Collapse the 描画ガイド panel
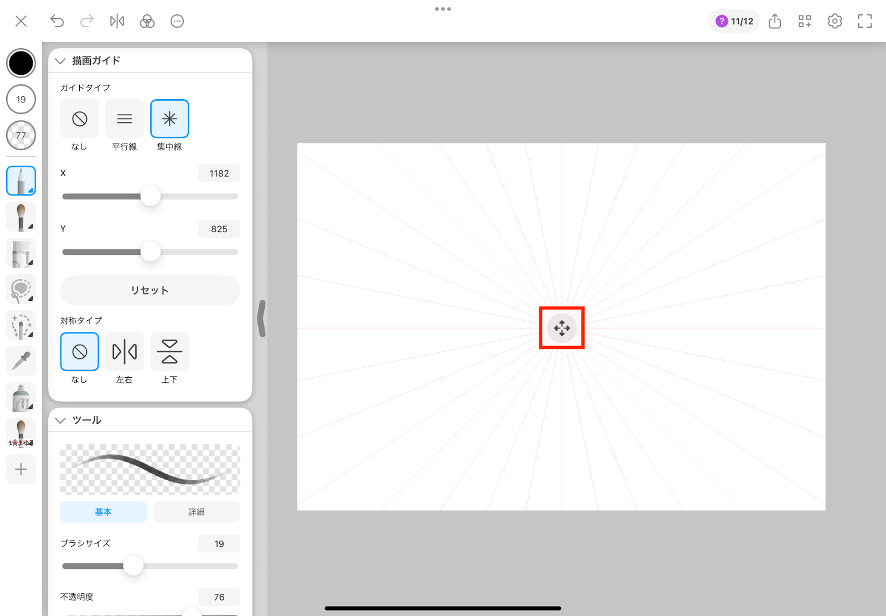 coord(60,60)
